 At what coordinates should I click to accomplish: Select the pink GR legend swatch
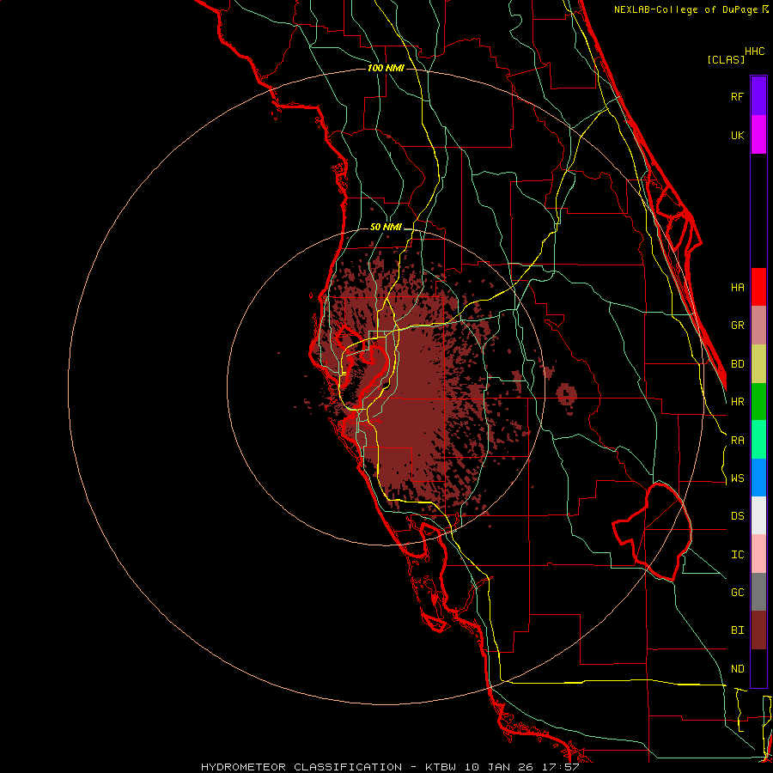(x=758, y=326)
